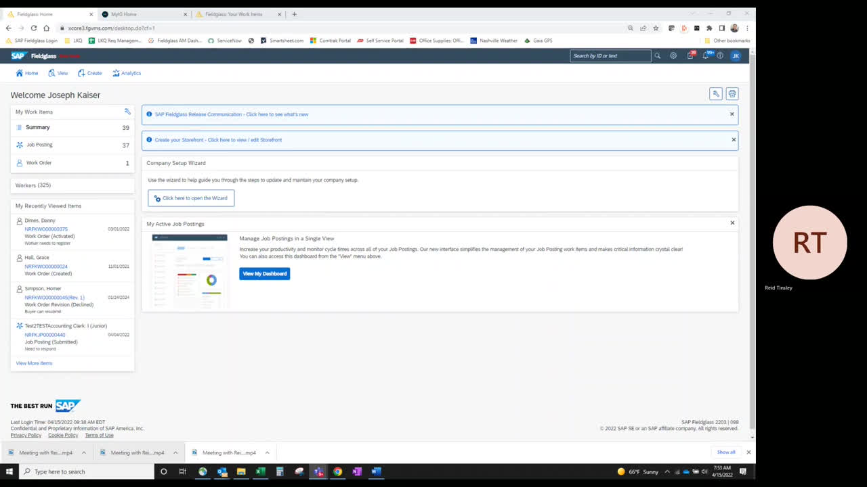Click Create your Storefront link
This screenshot has width=867, height=487.
(218, 140)
